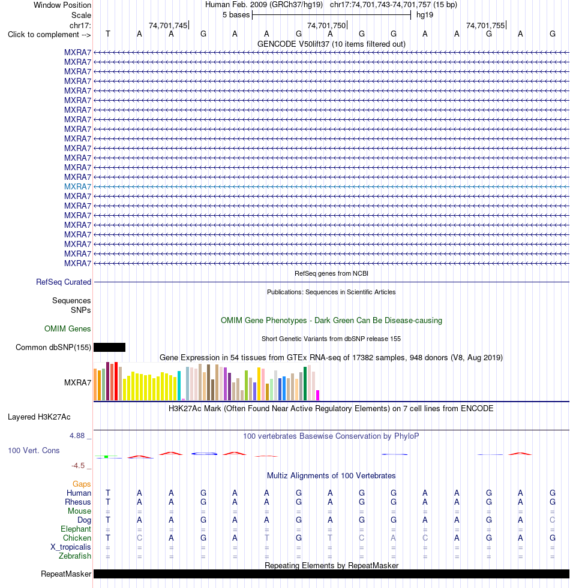Click the black RepeatMasker element bar
This screenshot has height=588, width=570.
point(331,574)
